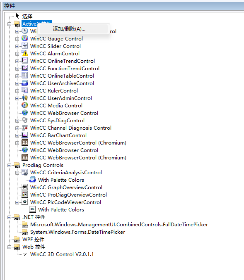Select the WPF 控件 label
Image resolution: width=244 pixels, height=280 pixels.
[x=33, y=240]
